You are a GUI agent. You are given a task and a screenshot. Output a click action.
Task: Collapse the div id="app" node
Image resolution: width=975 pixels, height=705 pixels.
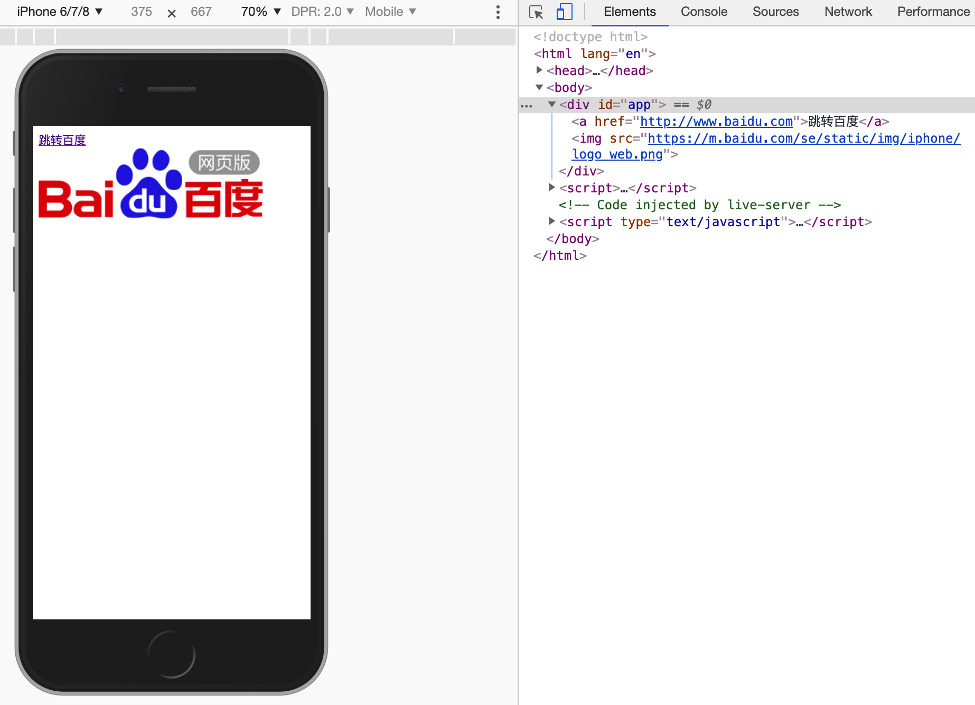tap(552, 104)
